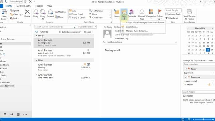Switch to the FOLDER tab
Image resolution: width=215 pixels, height=121 pixels.
[x=39, y=6]
